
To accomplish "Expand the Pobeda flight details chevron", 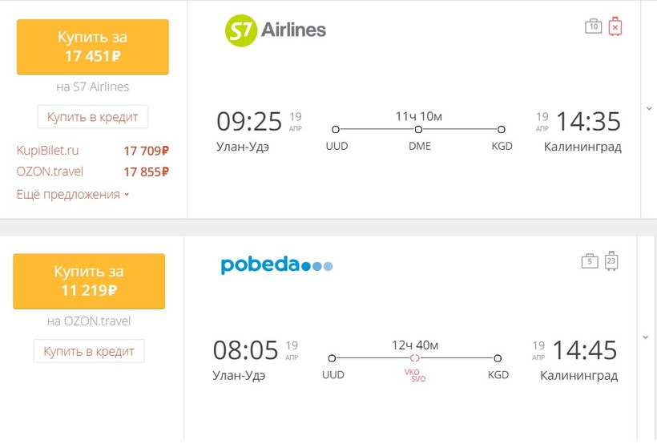I will (646, 337).
